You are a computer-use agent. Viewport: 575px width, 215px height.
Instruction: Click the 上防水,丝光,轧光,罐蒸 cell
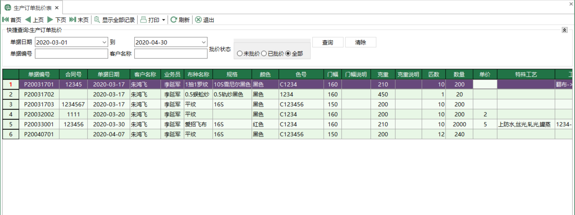526,124
